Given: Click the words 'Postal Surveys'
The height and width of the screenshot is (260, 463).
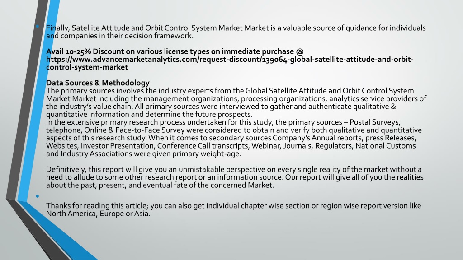Looking at the screenshot, I should 375,122.
